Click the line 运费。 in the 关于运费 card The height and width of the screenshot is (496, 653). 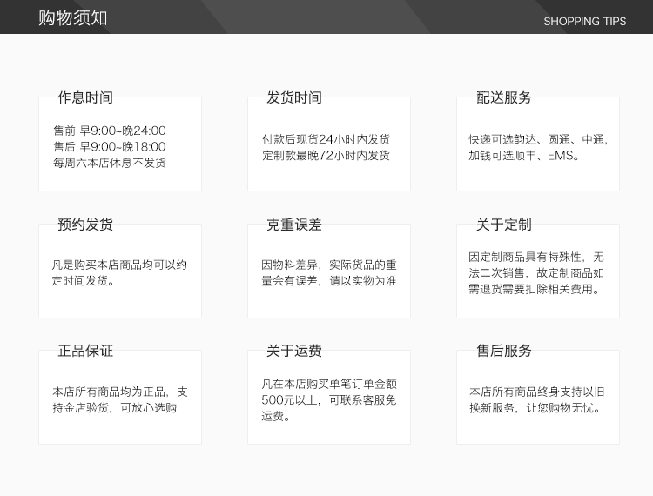click(x=276, y=416)
